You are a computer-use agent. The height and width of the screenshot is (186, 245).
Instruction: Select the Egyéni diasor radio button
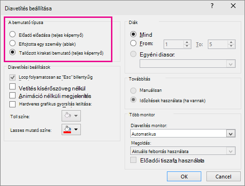(133, 54)
